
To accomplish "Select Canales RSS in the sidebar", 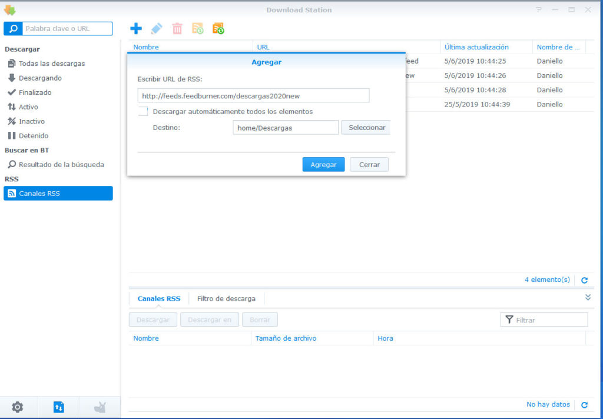I will 58,194.
